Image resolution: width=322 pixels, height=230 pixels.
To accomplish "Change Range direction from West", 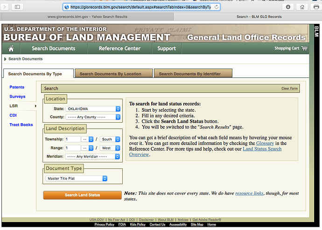I will (110, 148).
